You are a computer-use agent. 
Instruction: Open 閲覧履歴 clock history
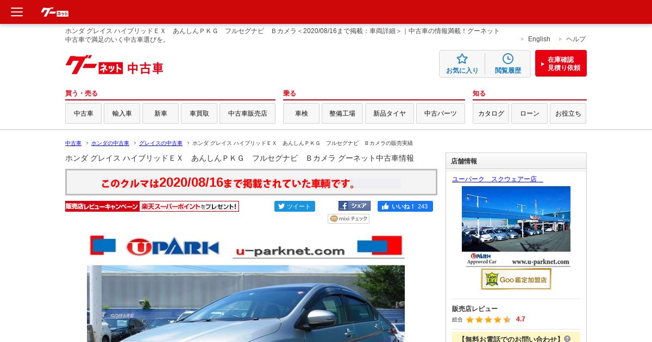pyautogui.click(x=508, y=64)
